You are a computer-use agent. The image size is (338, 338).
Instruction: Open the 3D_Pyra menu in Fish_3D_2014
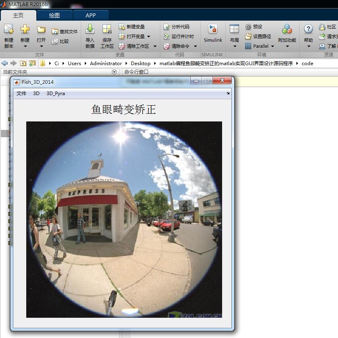click(x=56, y=94)
